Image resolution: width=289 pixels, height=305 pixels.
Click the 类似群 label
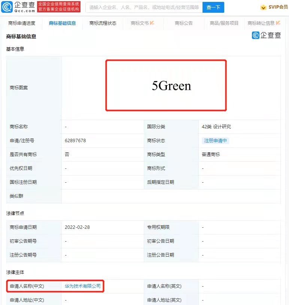coord(16,196)
